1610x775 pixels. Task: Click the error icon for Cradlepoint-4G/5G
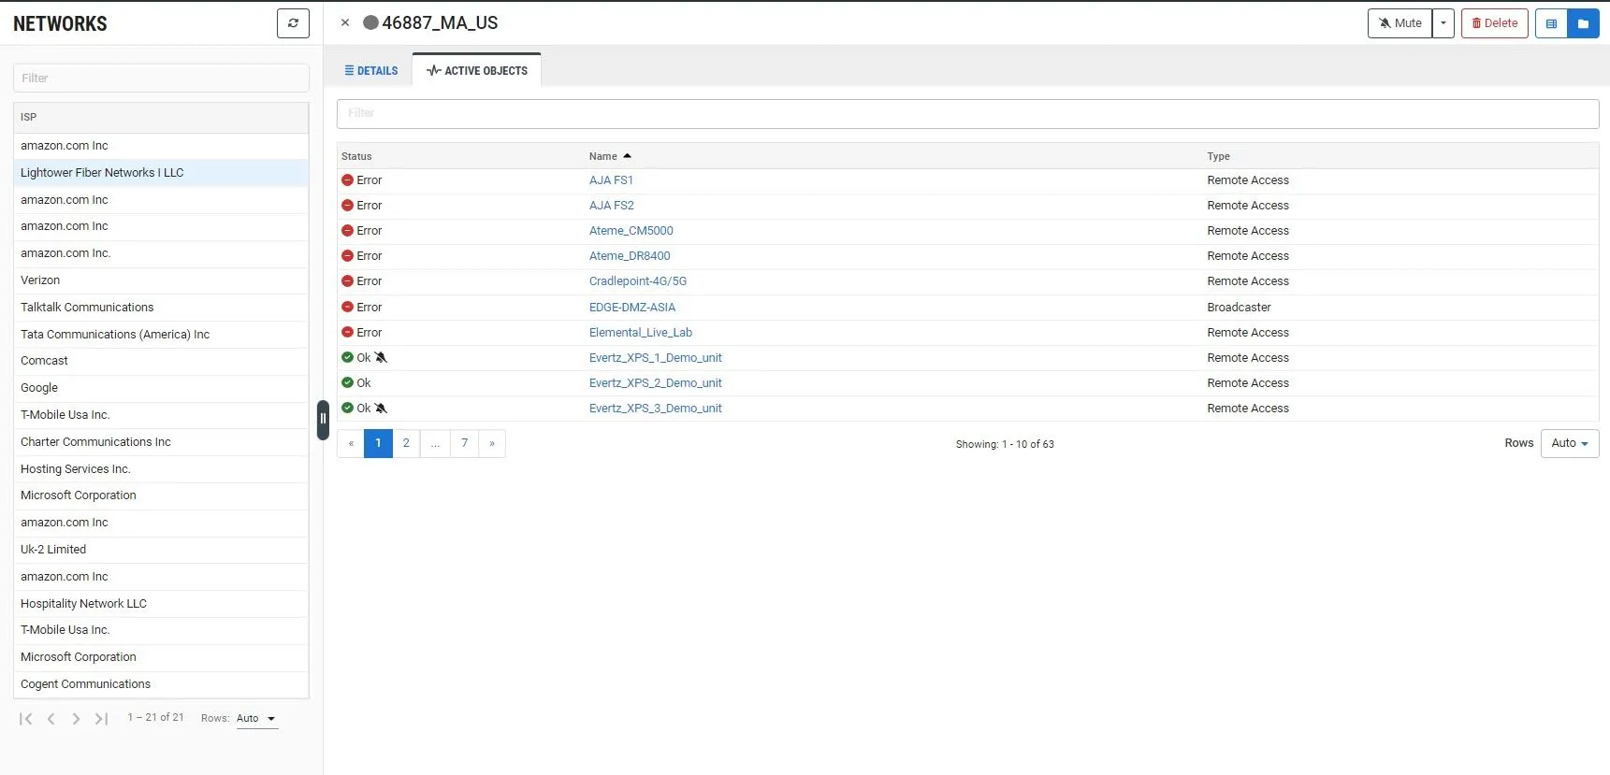click(347, 281)
